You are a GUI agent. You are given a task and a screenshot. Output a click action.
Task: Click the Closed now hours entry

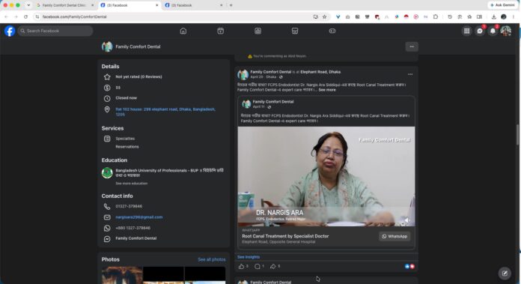[126, 98]
